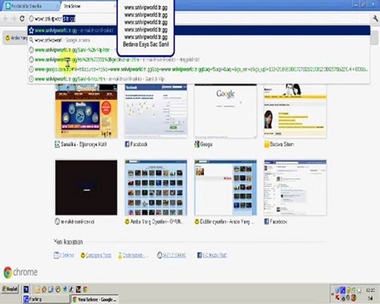Open the Bedava Sitem thumbnail
The image size is (380, 304).
[295, 111]
